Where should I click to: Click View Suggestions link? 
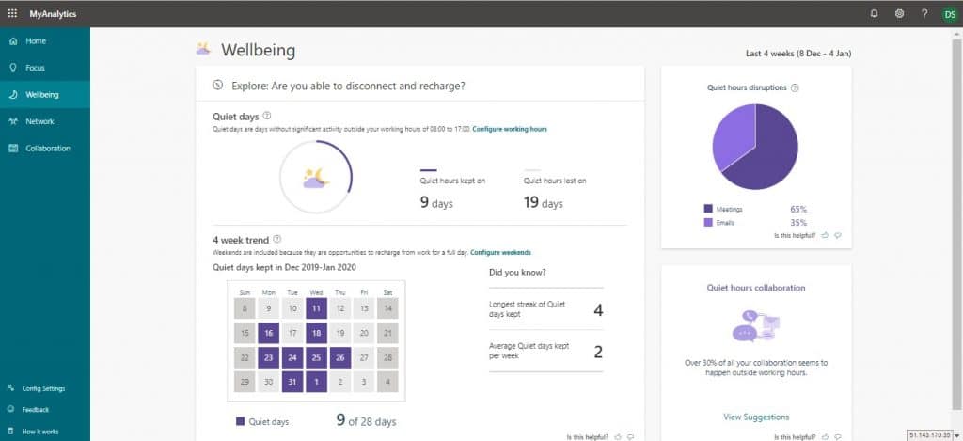tap(756, 417)
